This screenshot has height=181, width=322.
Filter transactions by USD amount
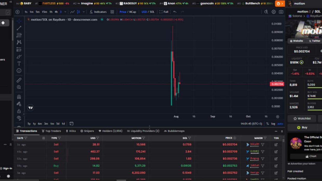pyautogui.click(x=98, y=138)
